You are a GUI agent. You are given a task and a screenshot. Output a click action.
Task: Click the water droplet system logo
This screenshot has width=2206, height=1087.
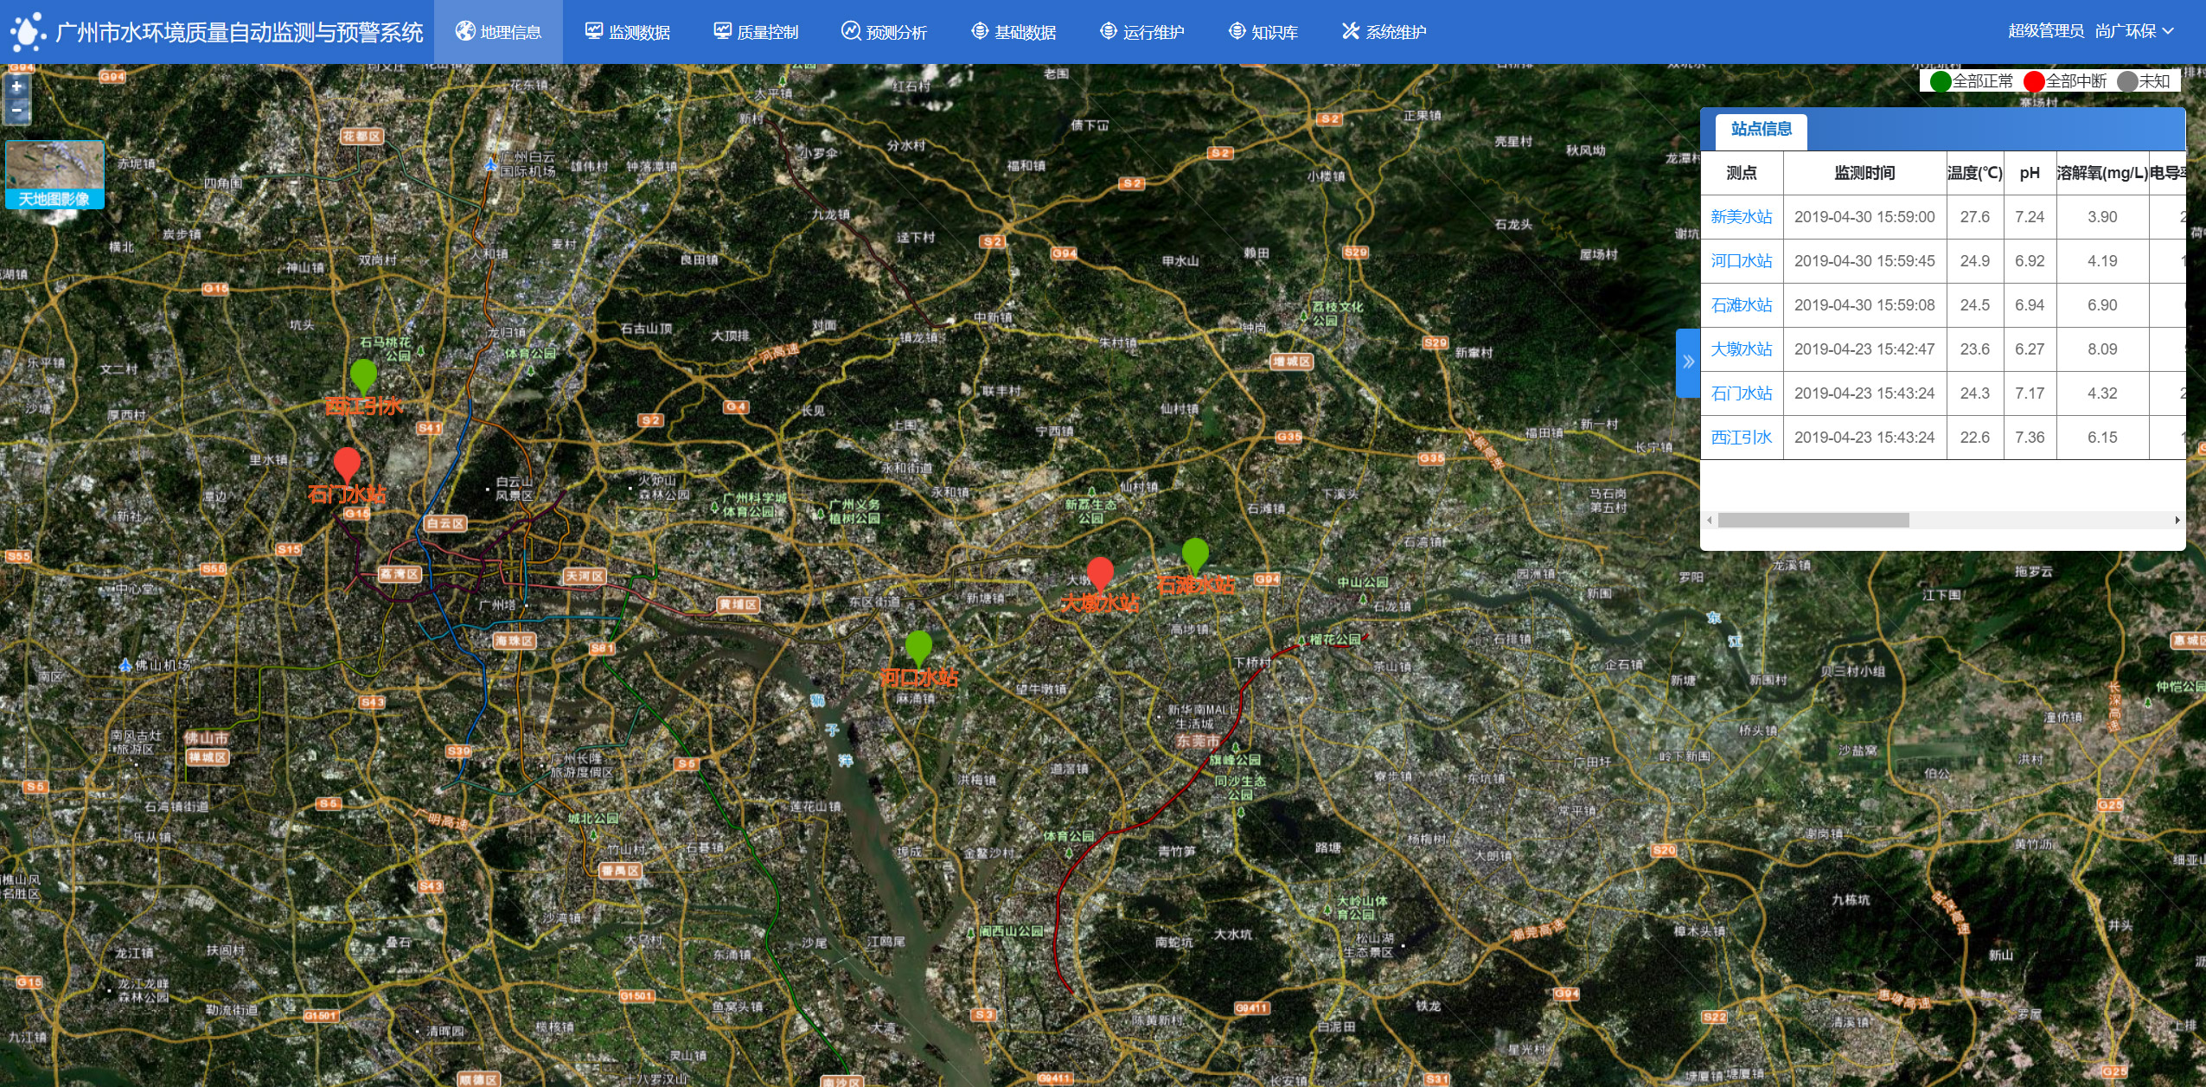27,32
